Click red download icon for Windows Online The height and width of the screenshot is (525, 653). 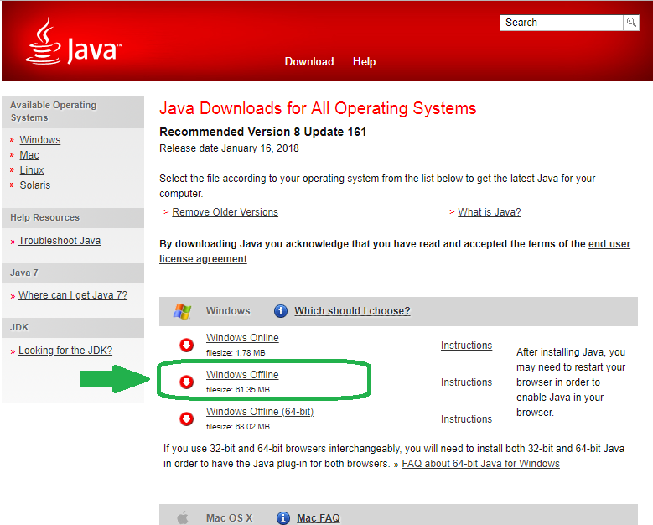click(186, 345)
